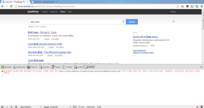Close the Evil.Com browser tab
Screen dimensions: 204x108
point(56,2)
